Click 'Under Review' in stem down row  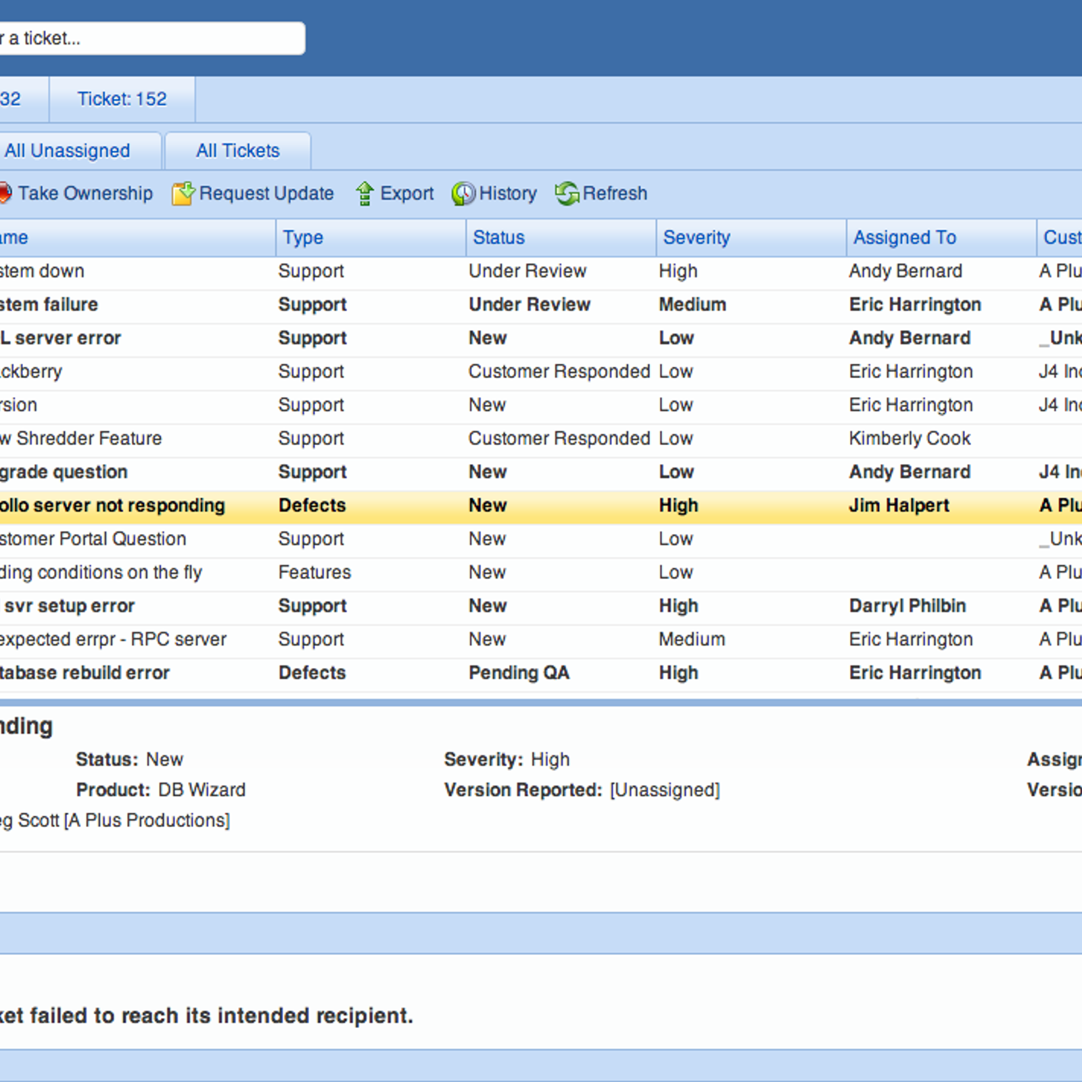click(x=527, y=271)
